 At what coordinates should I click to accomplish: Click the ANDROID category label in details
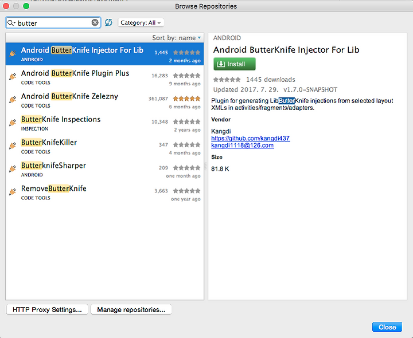tap(227, 38)
